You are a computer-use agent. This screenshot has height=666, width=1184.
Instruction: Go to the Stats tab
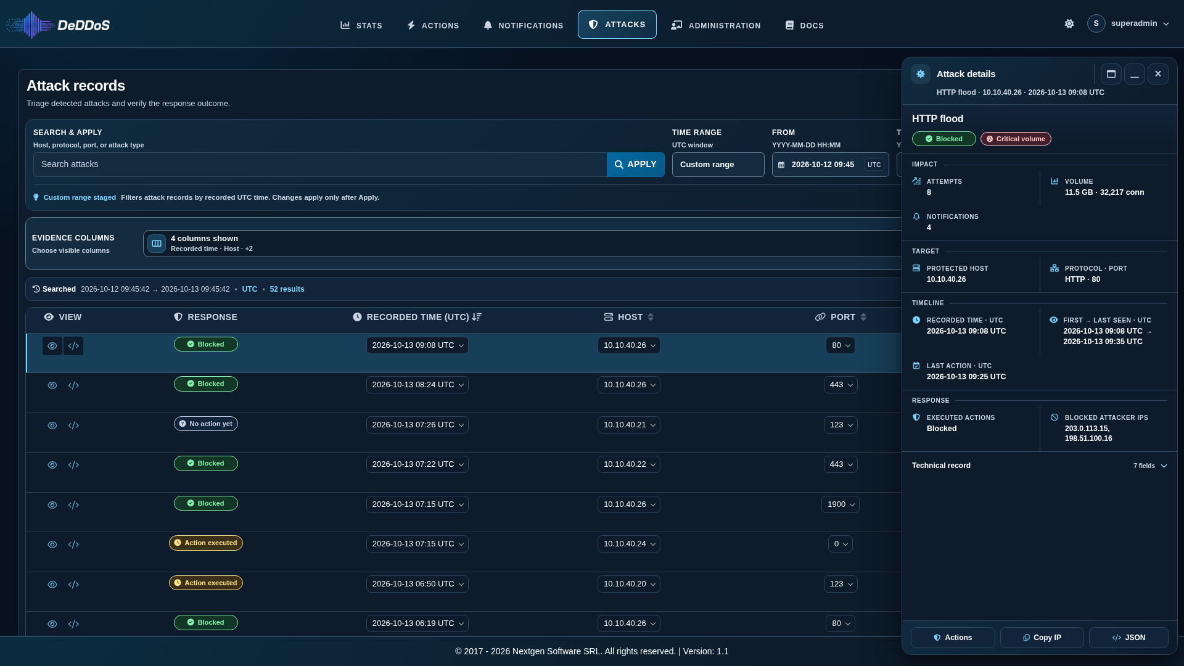click(x=361, y=25)
